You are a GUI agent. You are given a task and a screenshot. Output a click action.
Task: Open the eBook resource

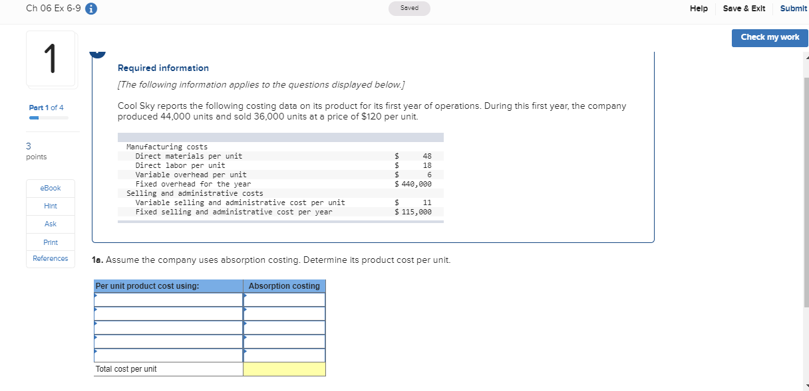coord(50,188)
